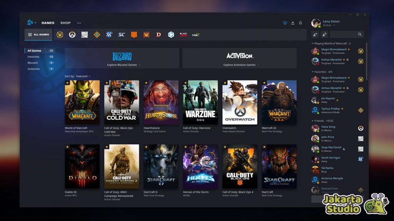Select Activision filter in sidebar
Viewport: 394px width, 221px height.
tap(40, 69)
